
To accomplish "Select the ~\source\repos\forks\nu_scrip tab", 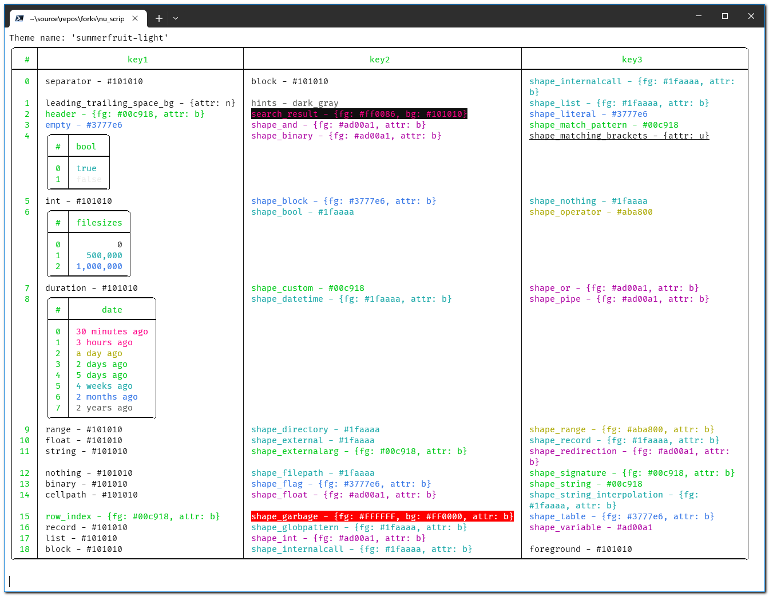I will click(77, 18).
